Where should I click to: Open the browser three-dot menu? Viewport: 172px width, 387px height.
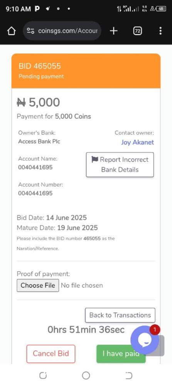coord(160,31)
